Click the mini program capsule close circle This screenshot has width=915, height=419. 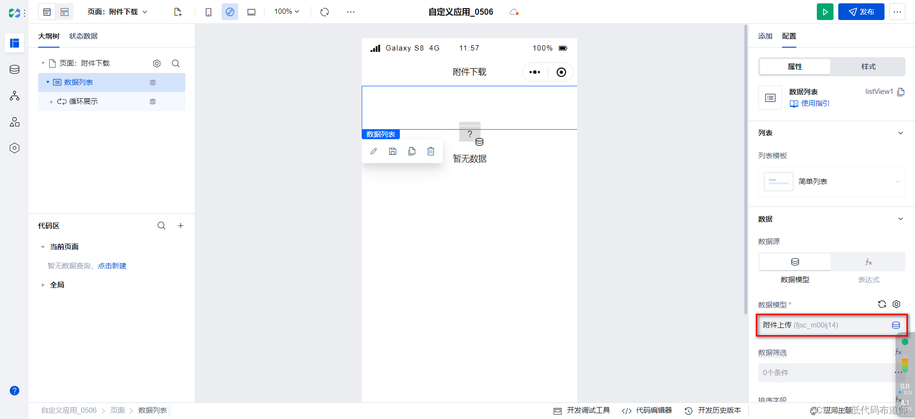pos(561,72)
